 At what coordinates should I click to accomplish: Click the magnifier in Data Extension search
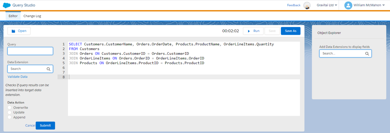tap(48, 69)
